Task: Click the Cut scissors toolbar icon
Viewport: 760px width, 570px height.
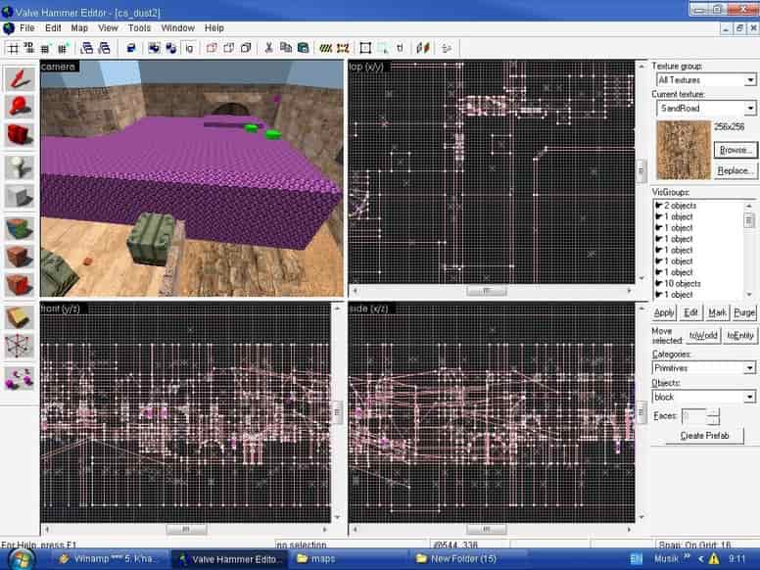Action: [268, 47]
